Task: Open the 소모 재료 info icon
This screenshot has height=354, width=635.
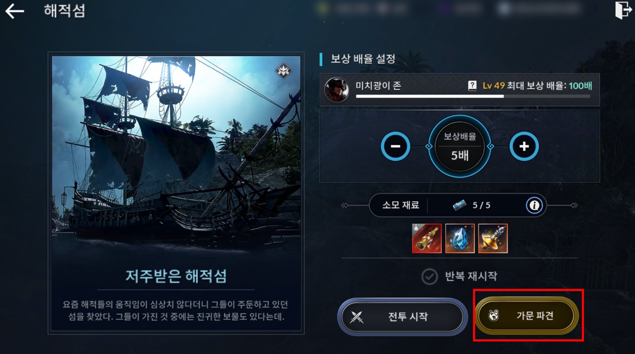Action: [x=534, y=205]
